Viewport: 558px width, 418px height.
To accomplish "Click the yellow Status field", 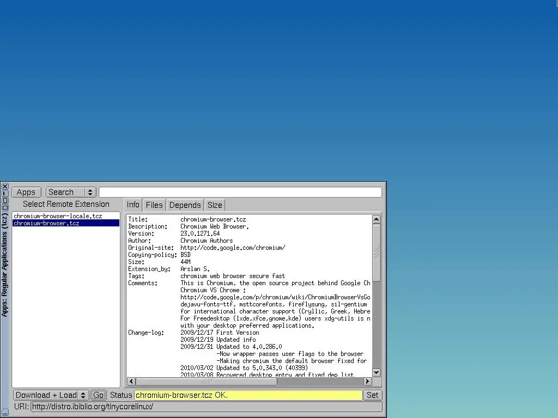I will tap(248, 395).
